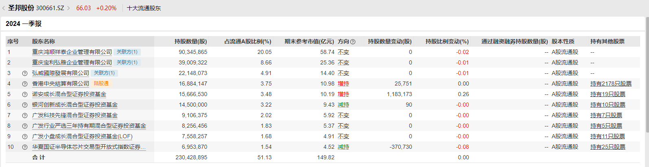Image resolution: width=649 pixels, height=167 pixels.
Task: Click 增持 direction for 诺安成长 row
Action: 343,94
